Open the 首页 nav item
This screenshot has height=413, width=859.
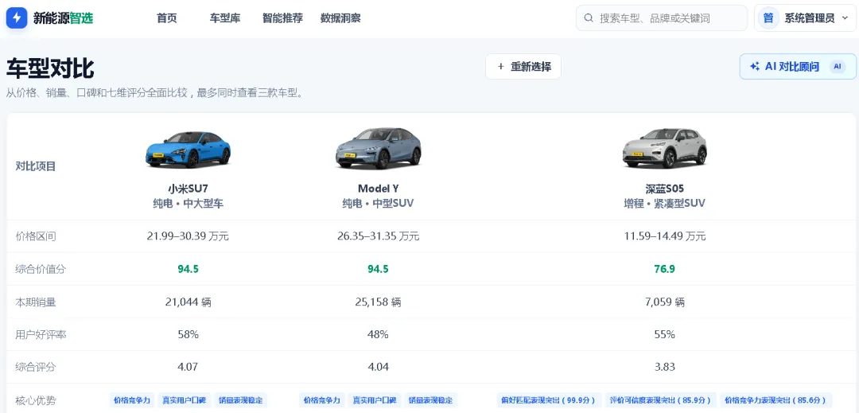[x=166, y=18]
